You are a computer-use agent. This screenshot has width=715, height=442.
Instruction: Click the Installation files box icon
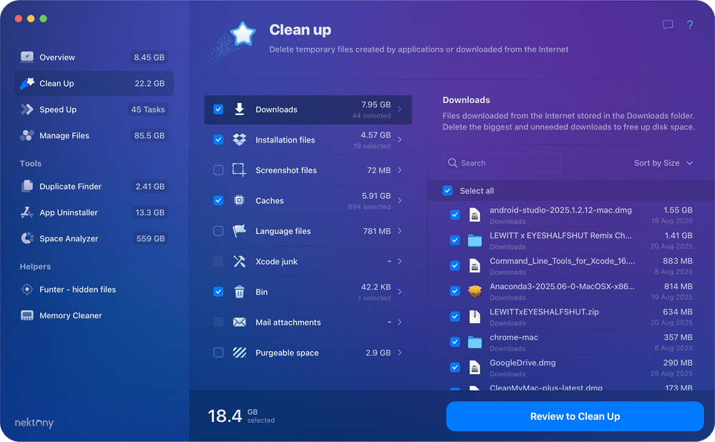239,140
